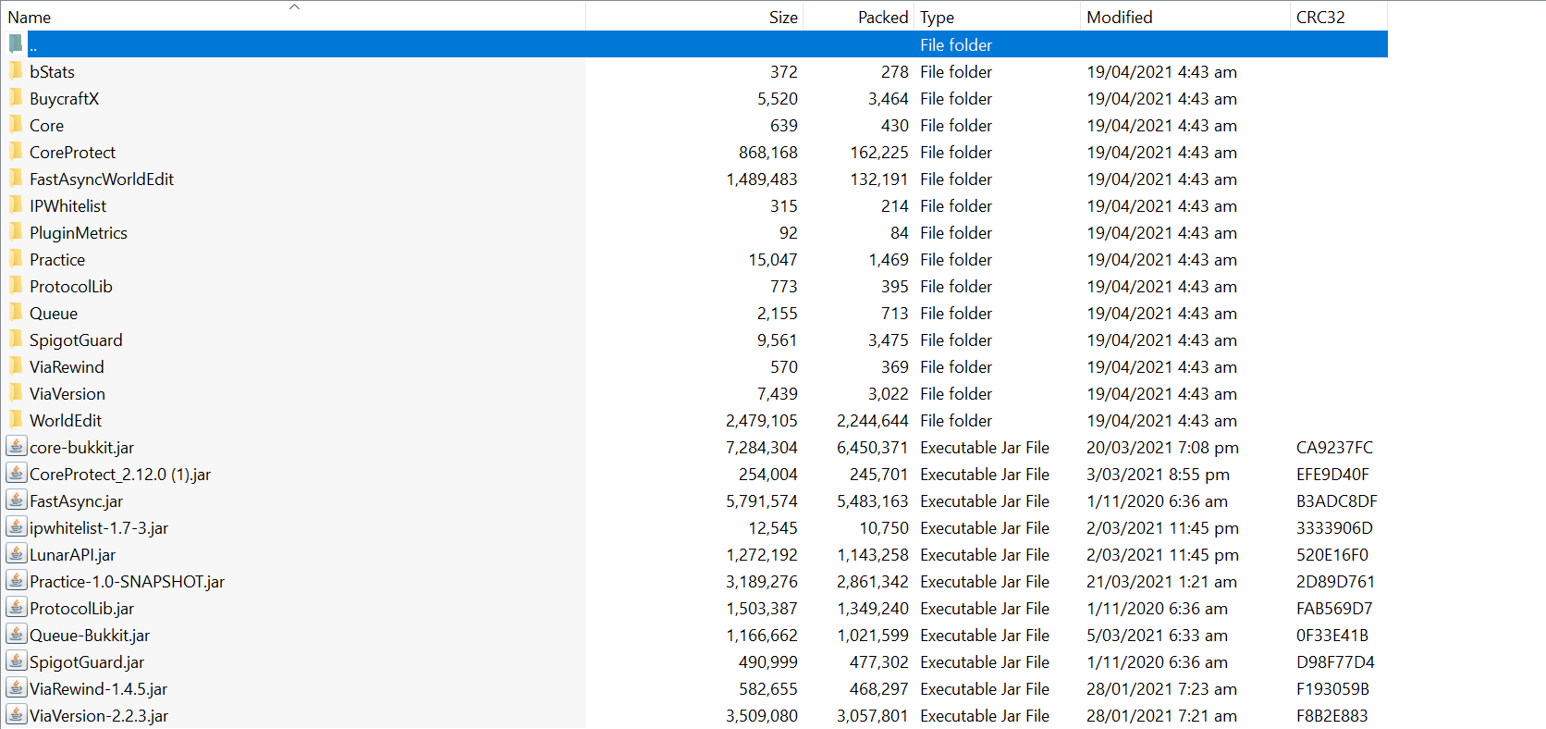This screenshot has height=729, width=1546.
Task: Click the CRC32 value 3333906D
Action: click(1334, 528)
